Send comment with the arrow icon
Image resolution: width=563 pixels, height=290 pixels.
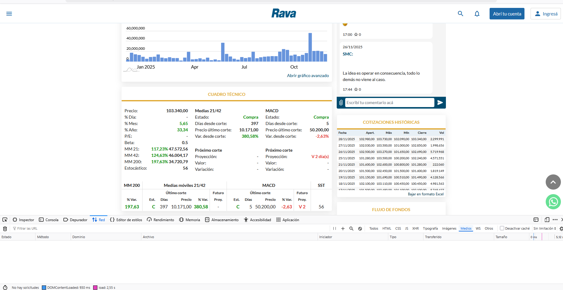(440, 103)
